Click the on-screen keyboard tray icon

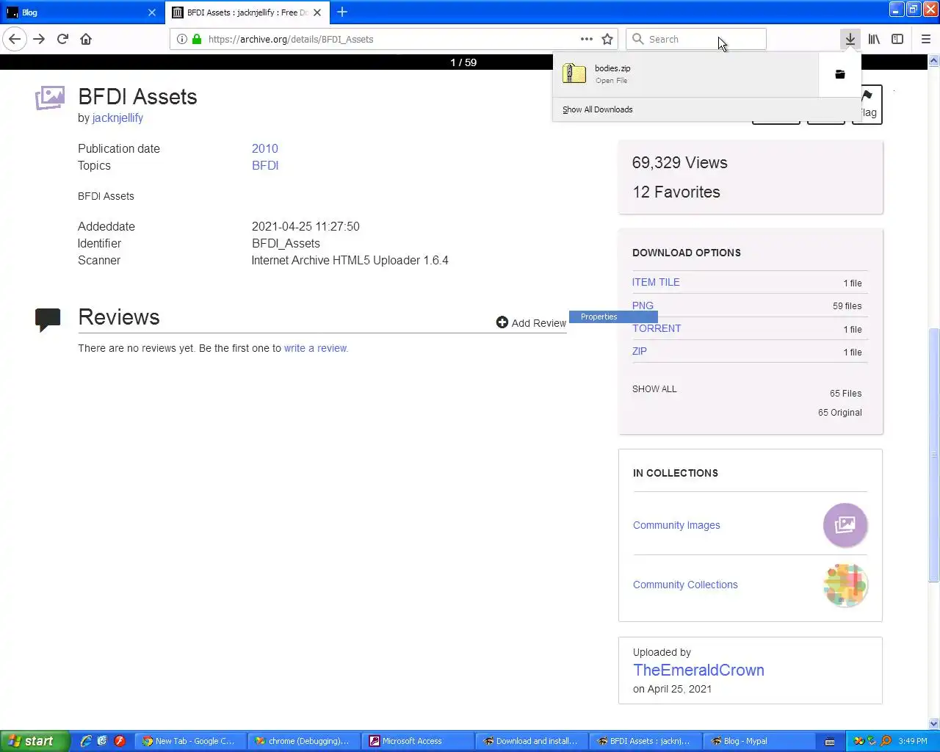click(830, 741)
